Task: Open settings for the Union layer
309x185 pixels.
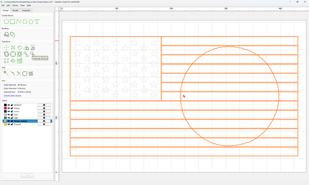Action: point(44,111)
